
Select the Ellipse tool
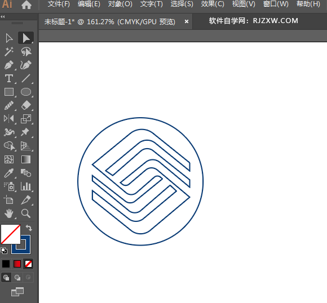26,92
